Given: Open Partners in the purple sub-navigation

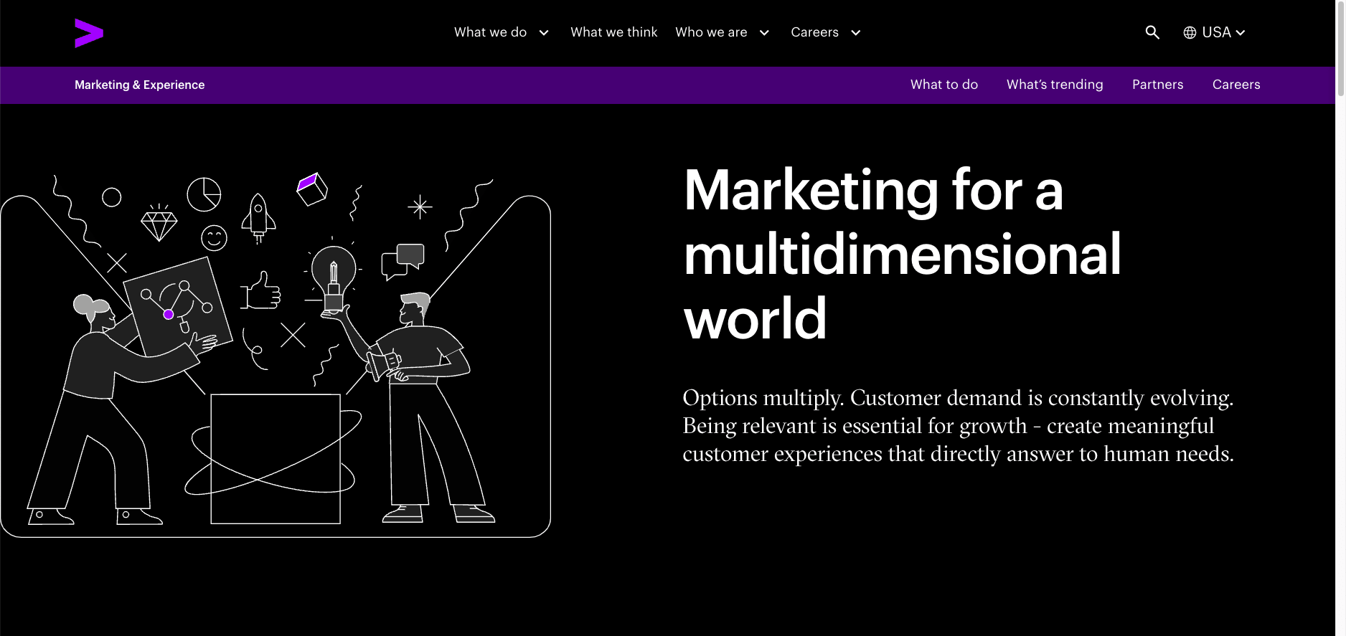Looking at the screenshot, I should pos(1157,85).
